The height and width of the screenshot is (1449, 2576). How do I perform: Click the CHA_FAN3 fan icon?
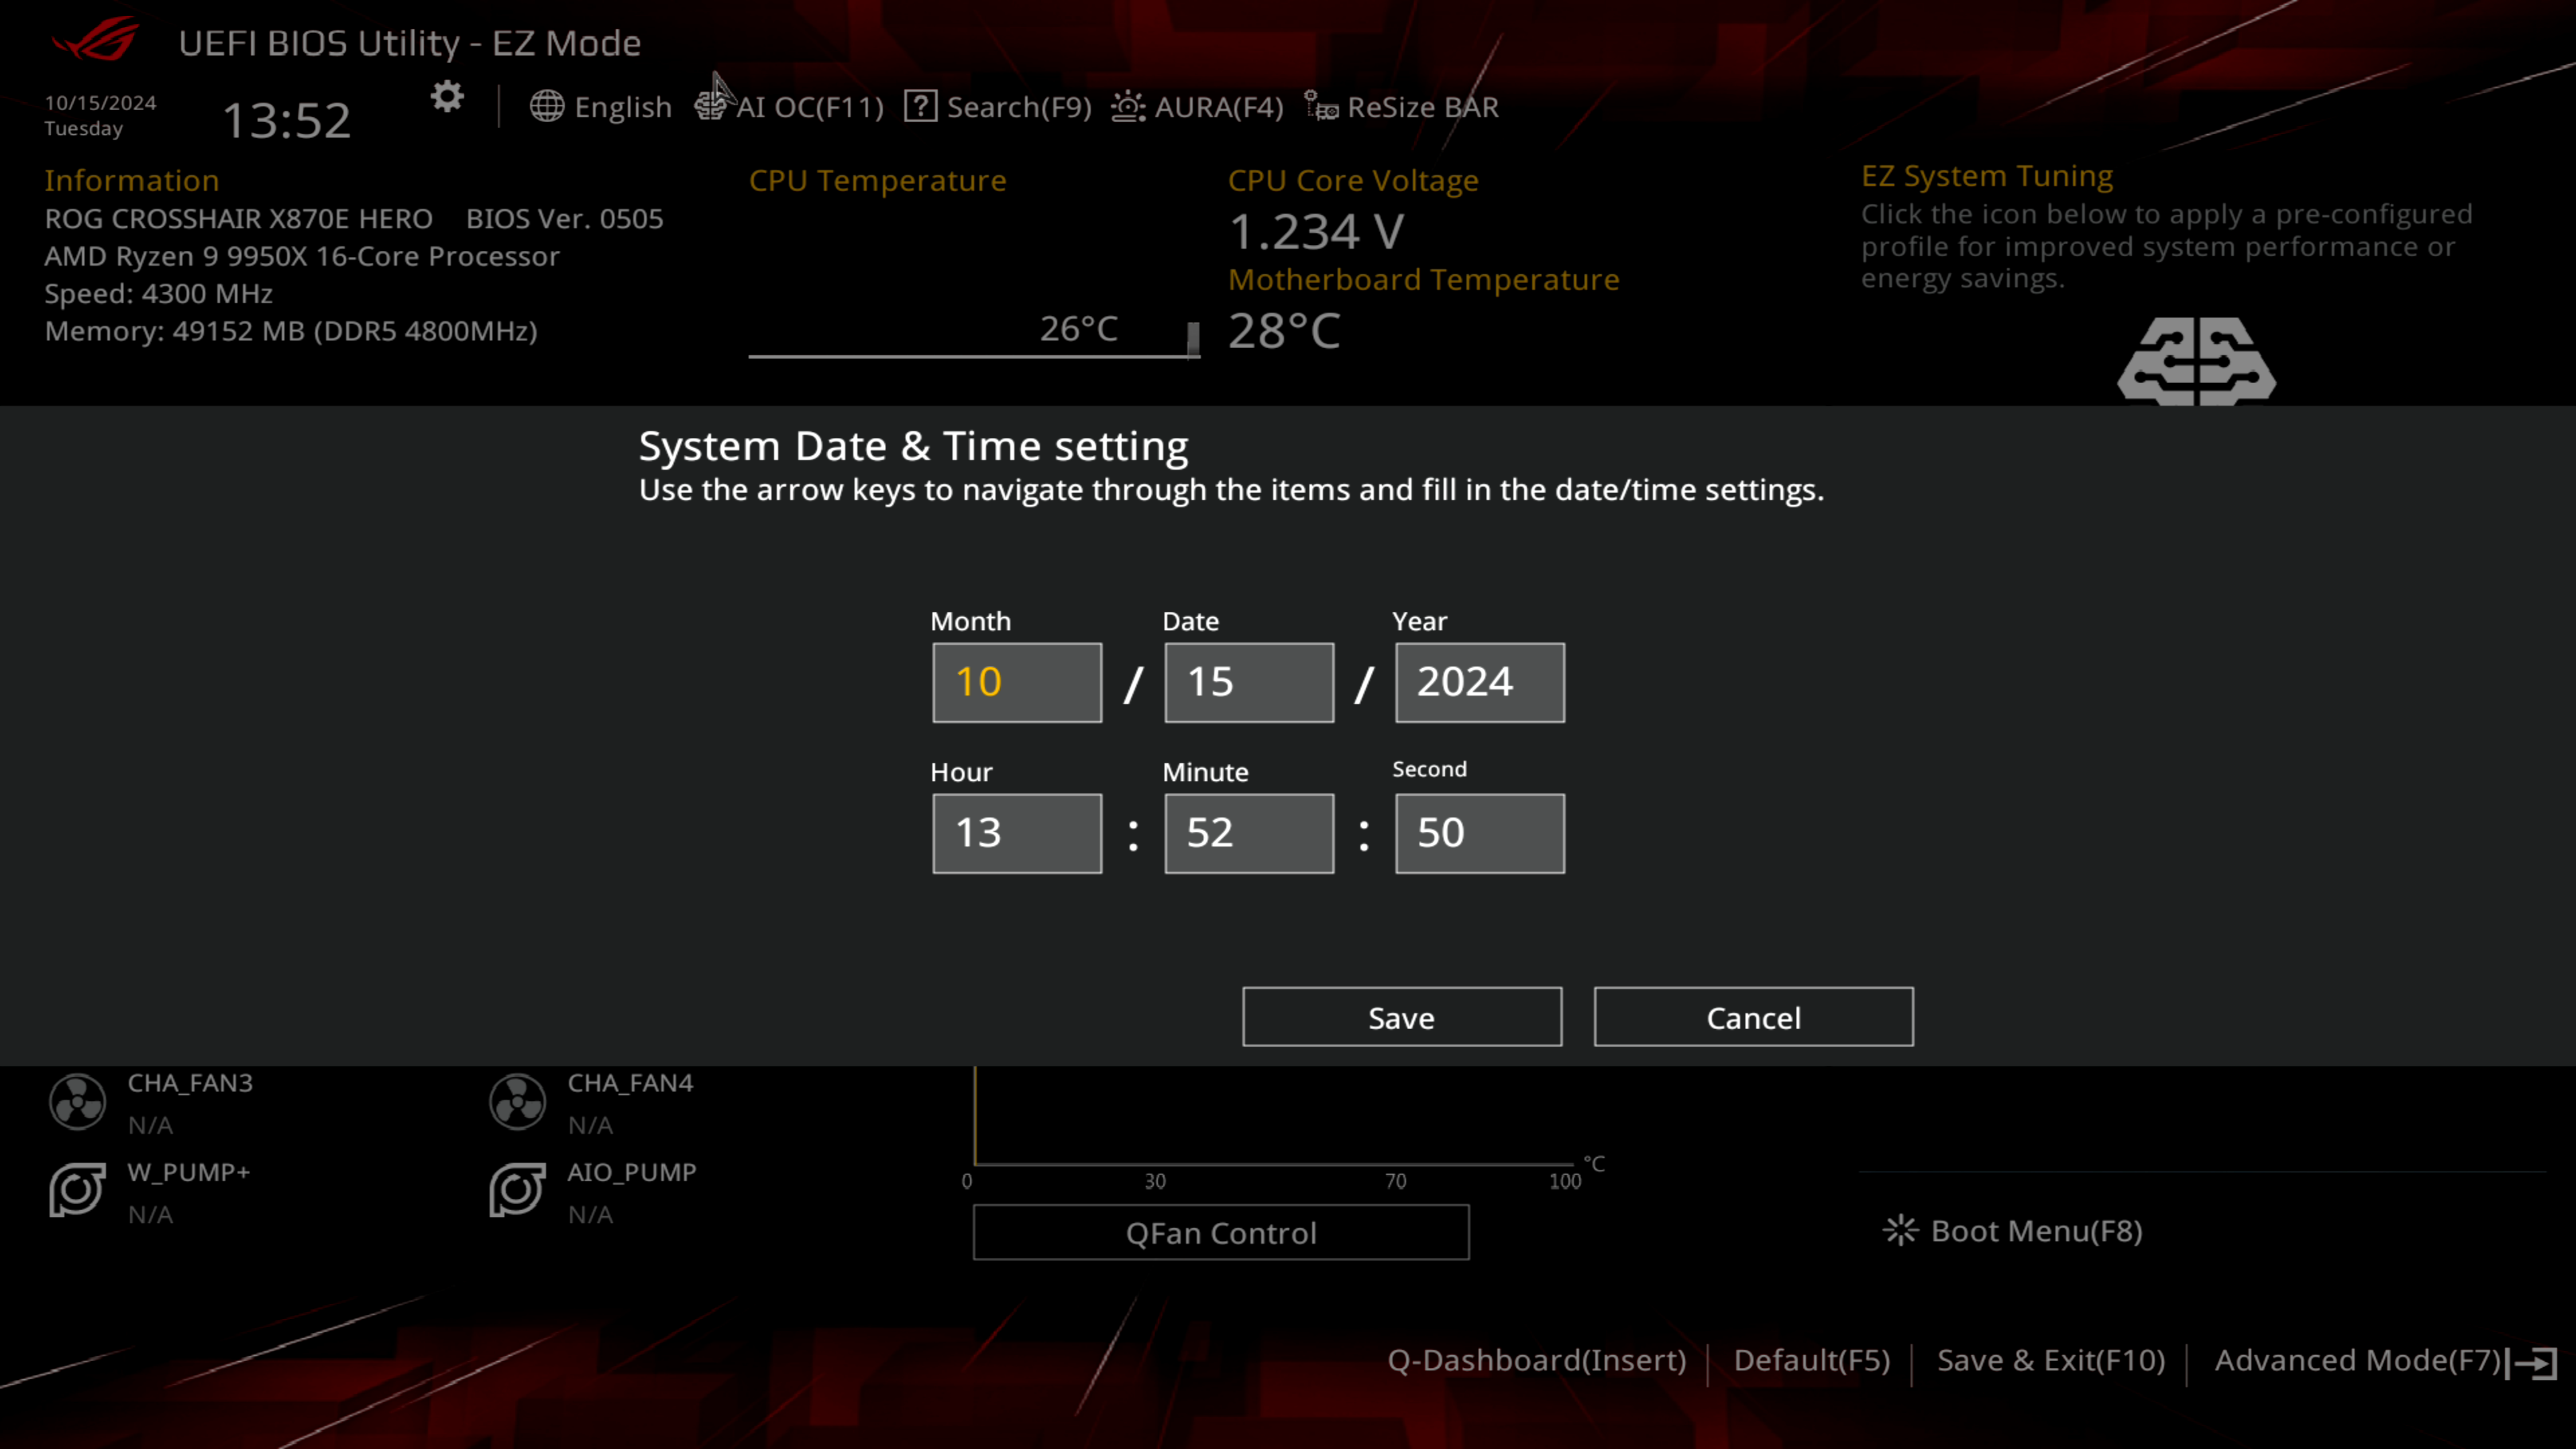(x=76, y=1100)
